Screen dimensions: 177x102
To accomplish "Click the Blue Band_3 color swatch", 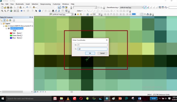I will point(11,38).
